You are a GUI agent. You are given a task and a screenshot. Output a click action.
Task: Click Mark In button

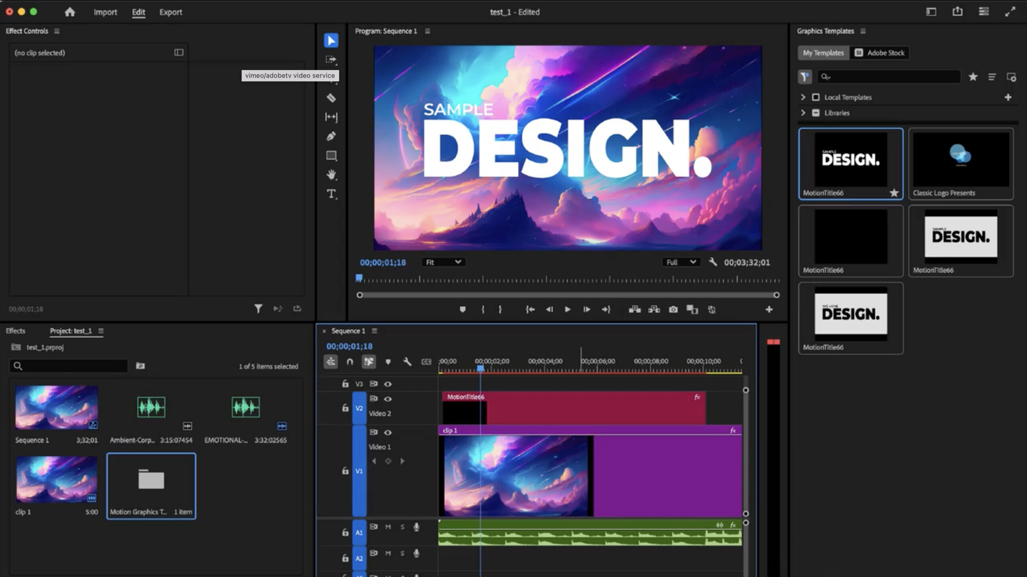pos(483,309)
